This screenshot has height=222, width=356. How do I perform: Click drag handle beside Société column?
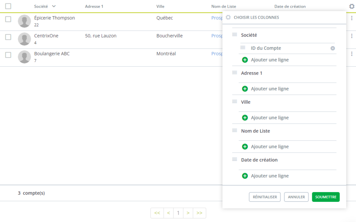(x=235, y=35)
